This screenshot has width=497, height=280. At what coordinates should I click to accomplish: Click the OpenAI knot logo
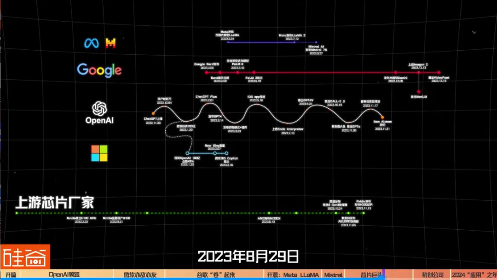click(x=99, y=109)
